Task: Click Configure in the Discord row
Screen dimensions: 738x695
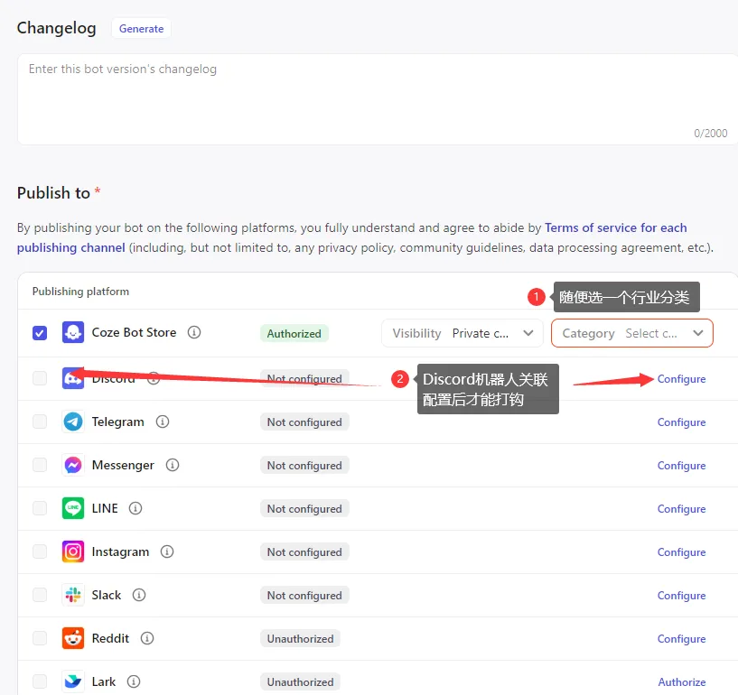Action: point(681,379)
